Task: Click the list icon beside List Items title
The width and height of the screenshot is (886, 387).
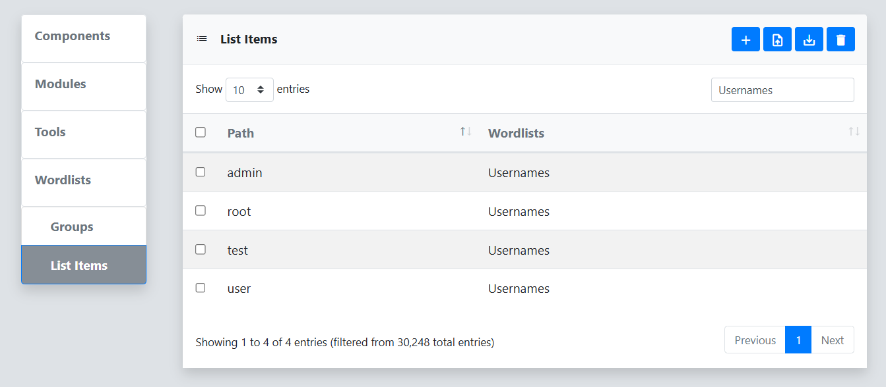Action: [202, 39]
